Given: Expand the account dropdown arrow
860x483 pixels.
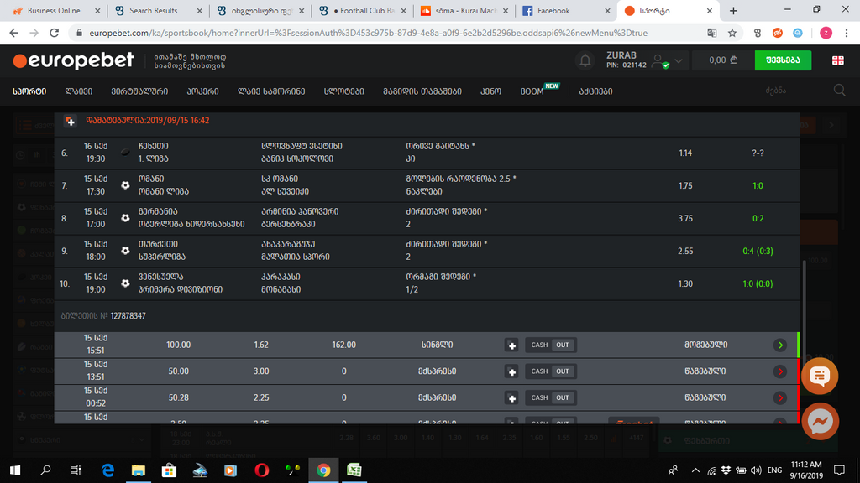Looking at the screenshot, I should tap(679, 60).
